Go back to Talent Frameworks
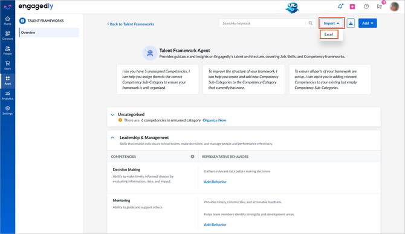 coord(131,24)
